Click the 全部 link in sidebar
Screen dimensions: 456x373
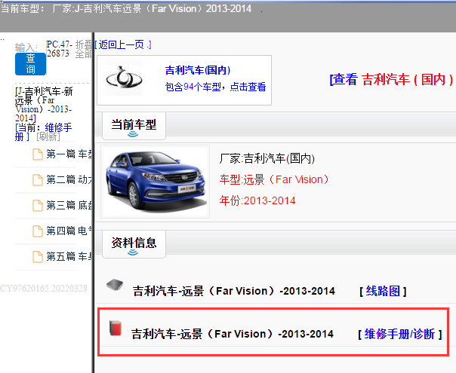pos(84,54)
